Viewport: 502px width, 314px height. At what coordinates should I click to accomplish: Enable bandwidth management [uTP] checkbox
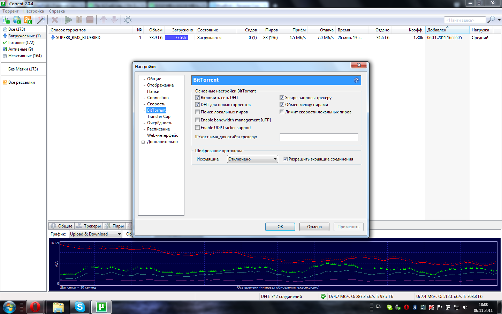[x=197, y=120]
